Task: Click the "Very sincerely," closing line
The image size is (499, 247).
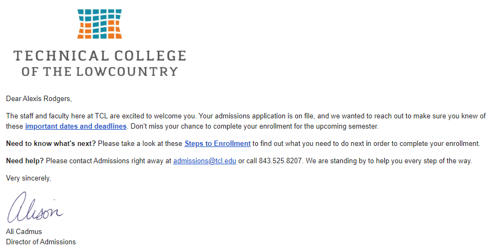Action: (28, 178)
